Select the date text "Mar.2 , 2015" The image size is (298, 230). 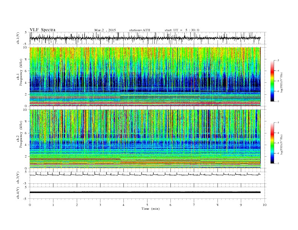(x=105, y=30)
